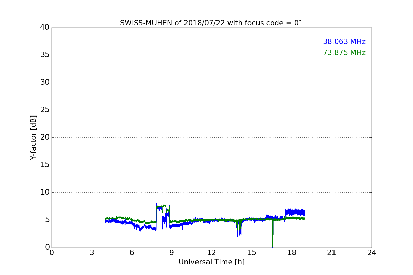Viewport: 413px width, 275px height.
Task: Click y-axis tick label 10
Action: [45, 192]
